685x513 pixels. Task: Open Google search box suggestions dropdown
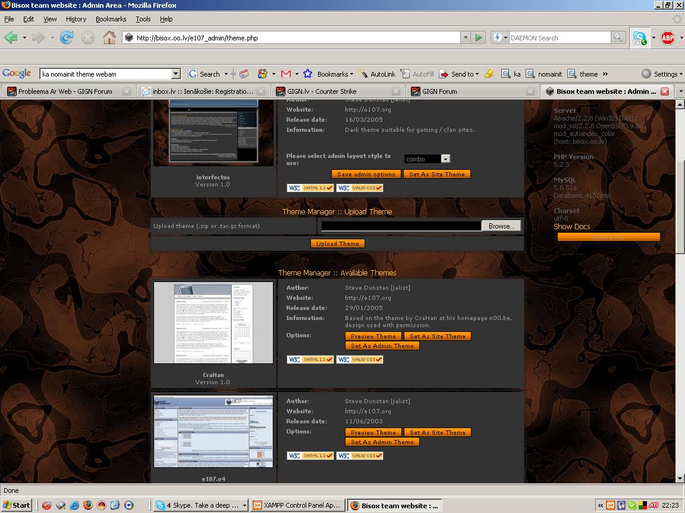(175, 74)
